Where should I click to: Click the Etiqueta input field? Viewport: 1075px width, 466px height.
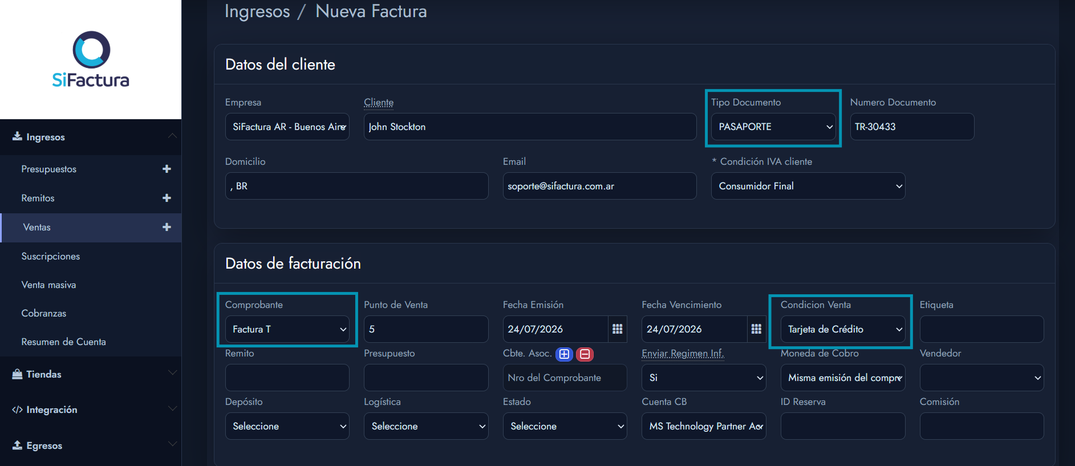pos(981,329)
